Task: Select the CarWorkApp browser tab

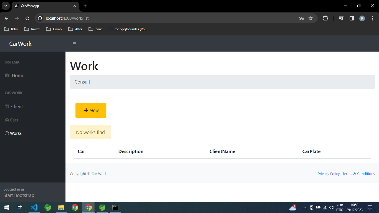Action: (45, 6)
